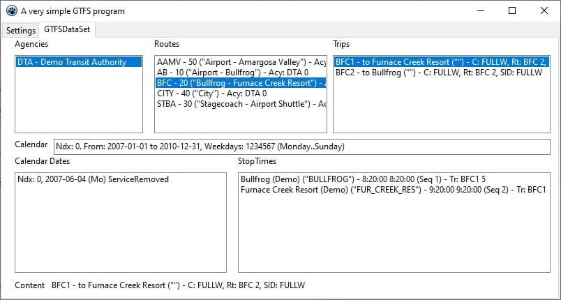Switch to the Settings tab
Screen dimensions: 561x300
(21, 31)
